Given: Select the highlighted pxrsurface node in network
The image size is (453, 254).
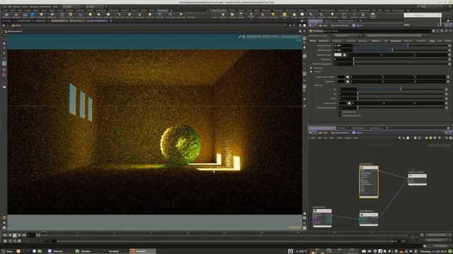Looking at the screenshot, I should [369, 181].
